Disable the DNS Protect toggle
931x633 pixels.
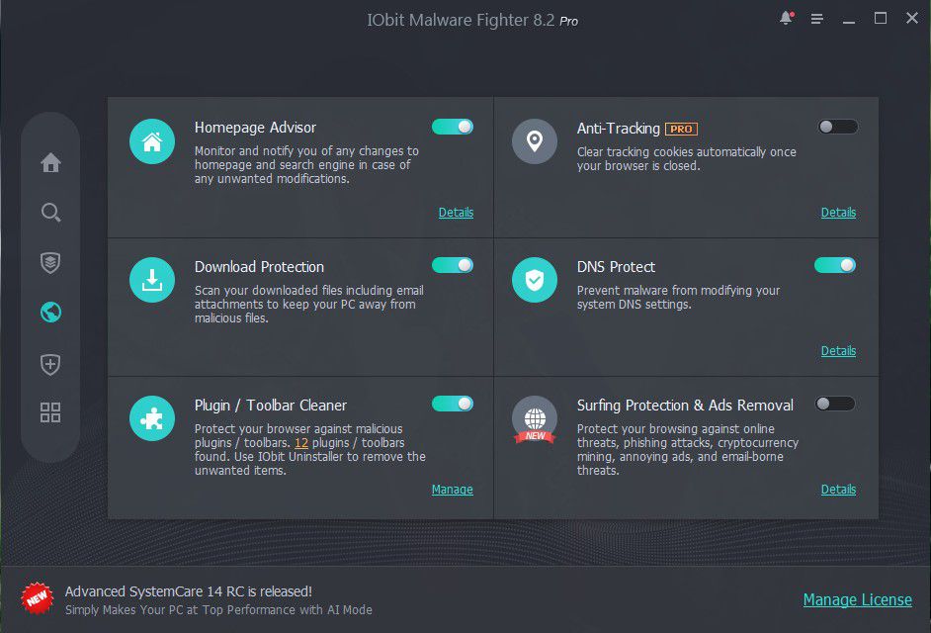[835, 265]
